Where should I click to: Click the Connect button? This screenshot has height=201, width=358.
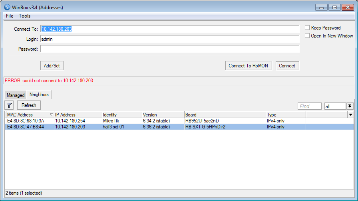(287, 66)
